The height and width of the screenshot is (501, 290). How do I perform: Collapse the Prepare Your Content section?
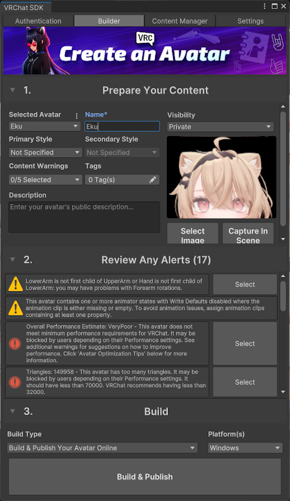tap(12, 90)
